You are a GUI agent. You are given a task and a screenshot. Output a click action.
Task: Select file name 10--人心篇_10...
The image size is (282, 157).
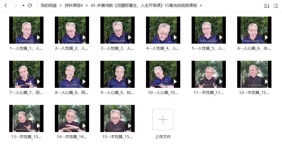(163, 92)
